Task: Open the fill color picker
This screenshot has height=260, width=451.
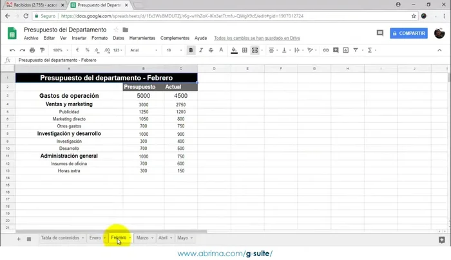Action: (x=233, y=50)
